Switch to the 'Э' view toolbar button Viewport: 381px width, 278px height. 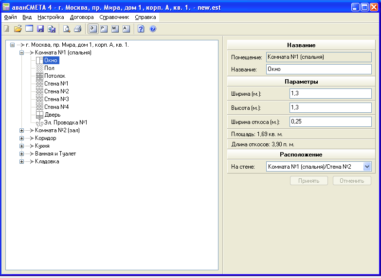[x=92, y=29]
